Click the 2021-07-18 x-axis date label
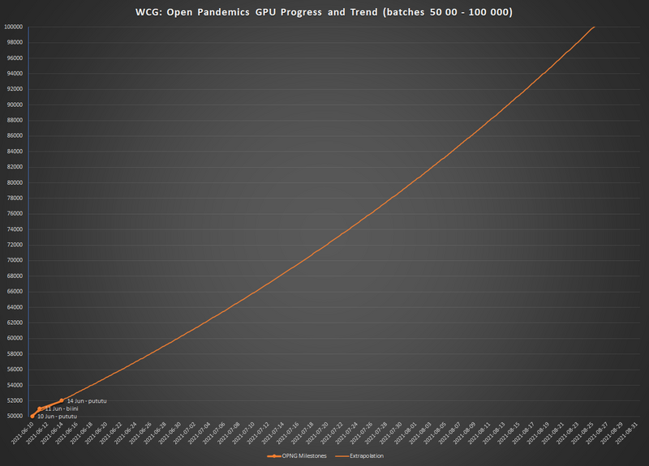 point(303,433)
